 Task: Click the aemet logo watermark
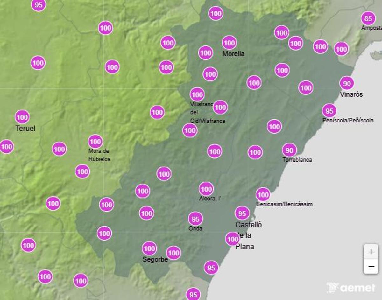(351, 288)
